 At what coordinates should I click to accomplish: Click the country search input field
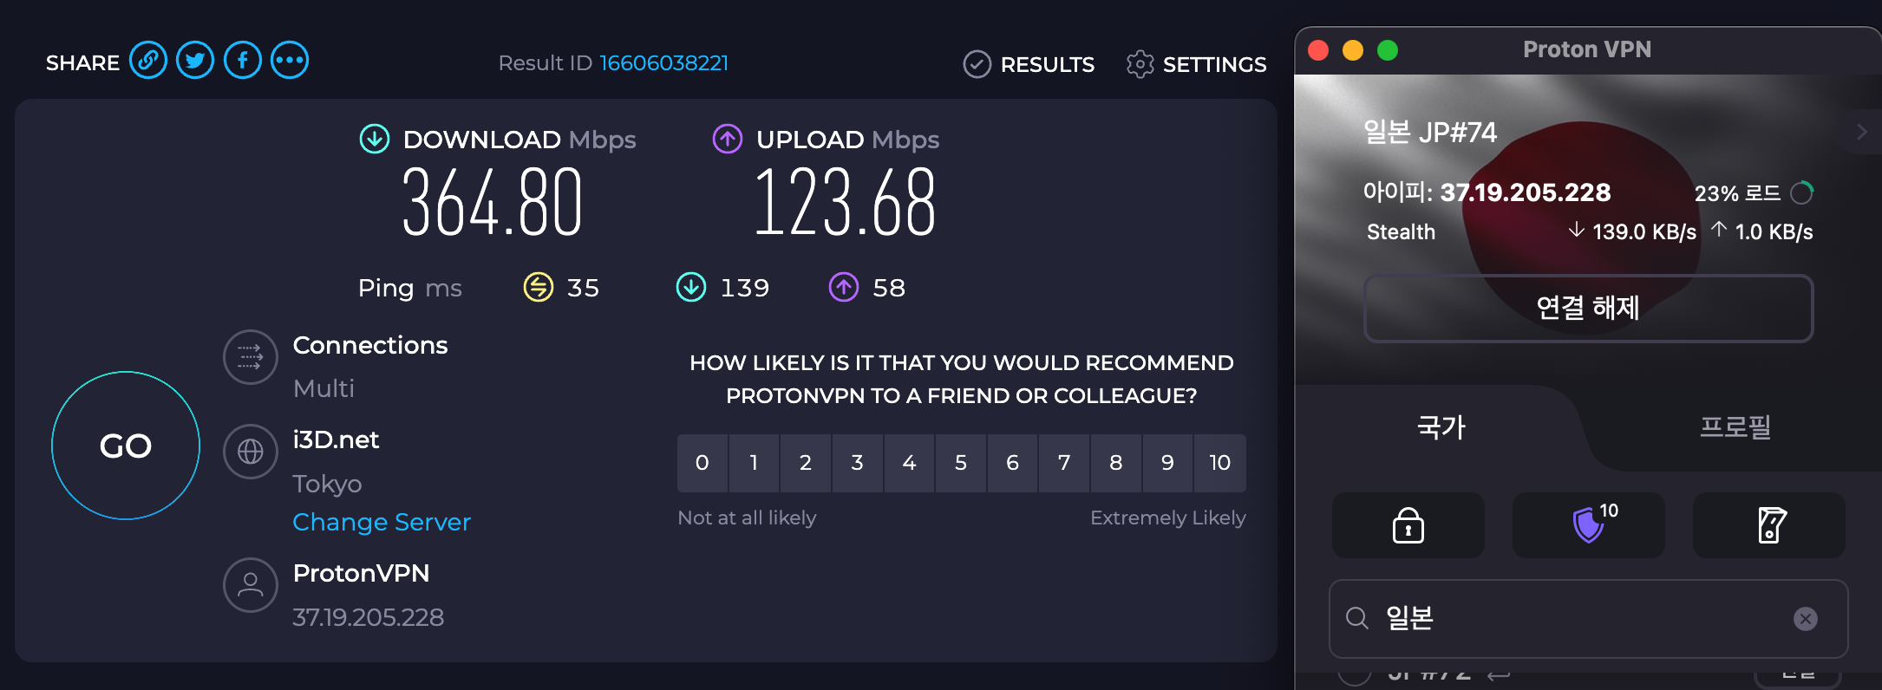1588,619
